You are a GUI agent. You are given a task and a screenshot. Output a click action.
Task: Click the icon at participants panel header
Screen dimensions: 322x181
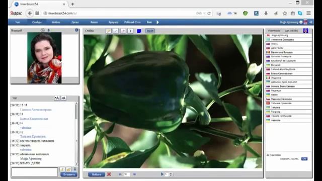305,31
